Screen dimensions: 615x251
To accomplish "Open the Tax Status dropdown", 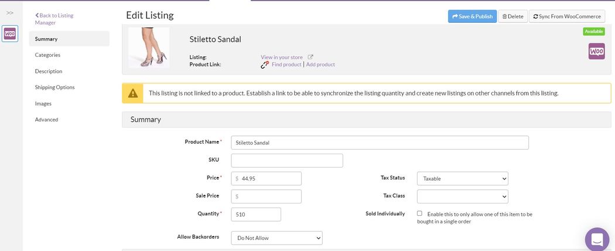I will 462,178.
